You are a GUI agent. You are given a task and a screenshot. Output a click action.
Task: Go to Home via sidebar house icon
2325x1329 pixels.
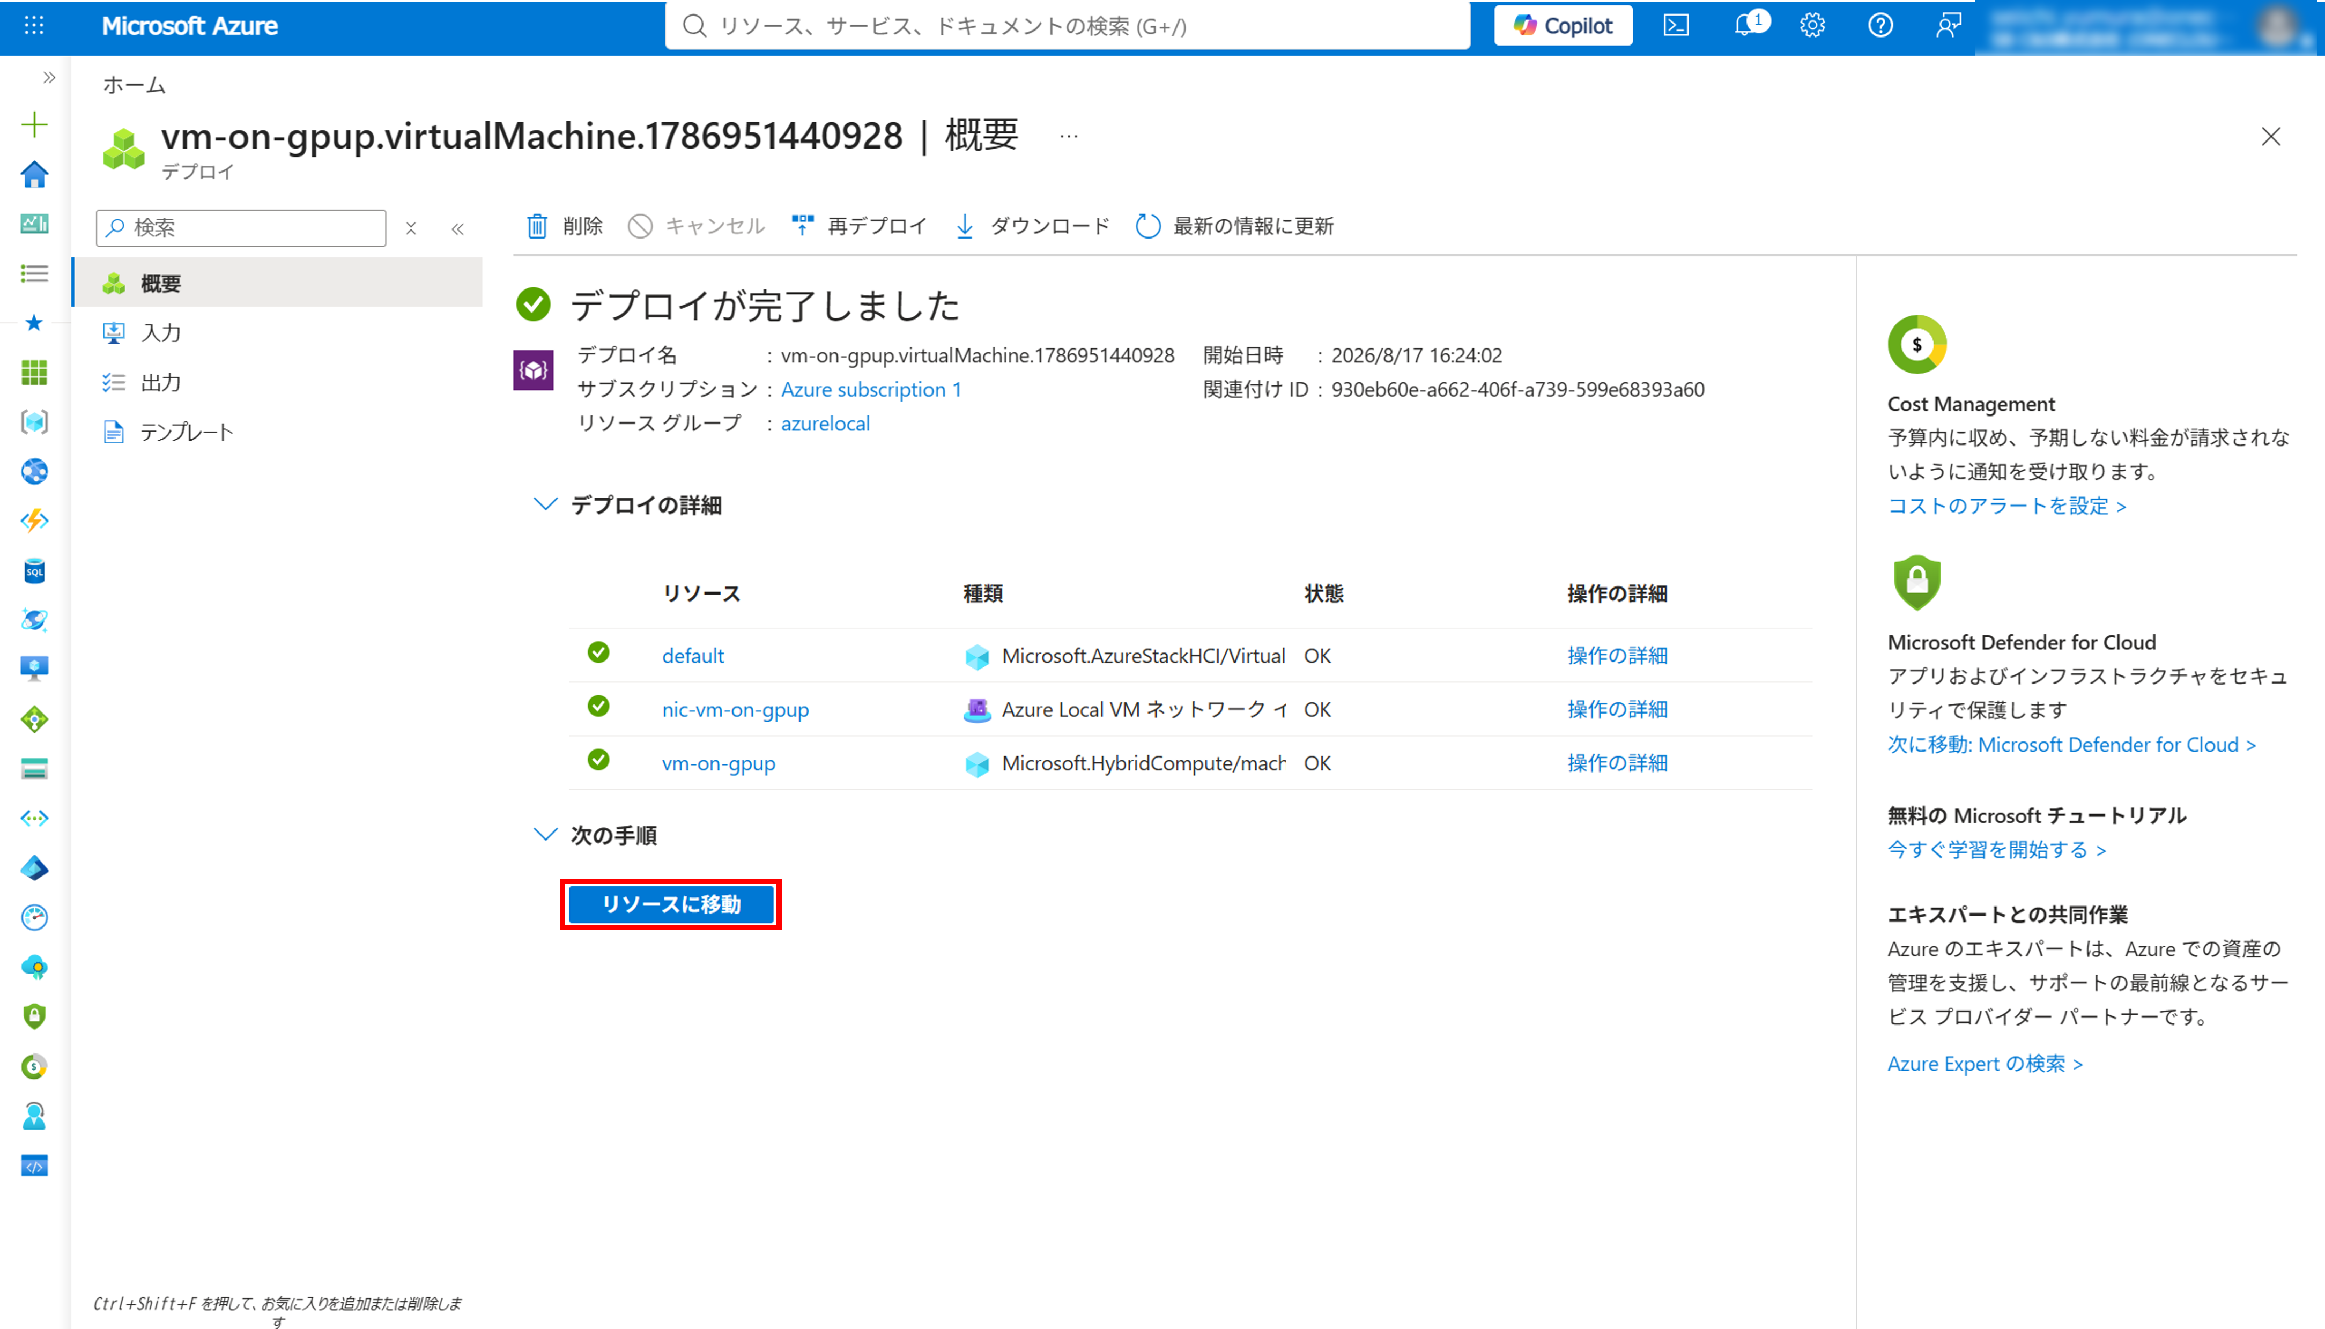(x=34, y=173)
